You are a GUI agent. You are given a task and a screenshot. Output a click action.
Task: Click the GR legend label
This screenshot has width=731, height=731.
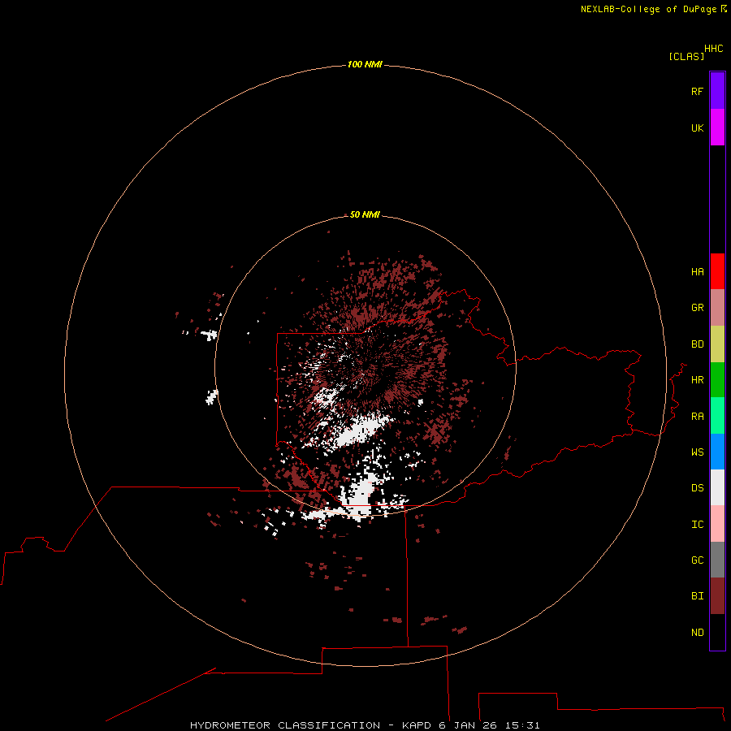click(697, 308)
